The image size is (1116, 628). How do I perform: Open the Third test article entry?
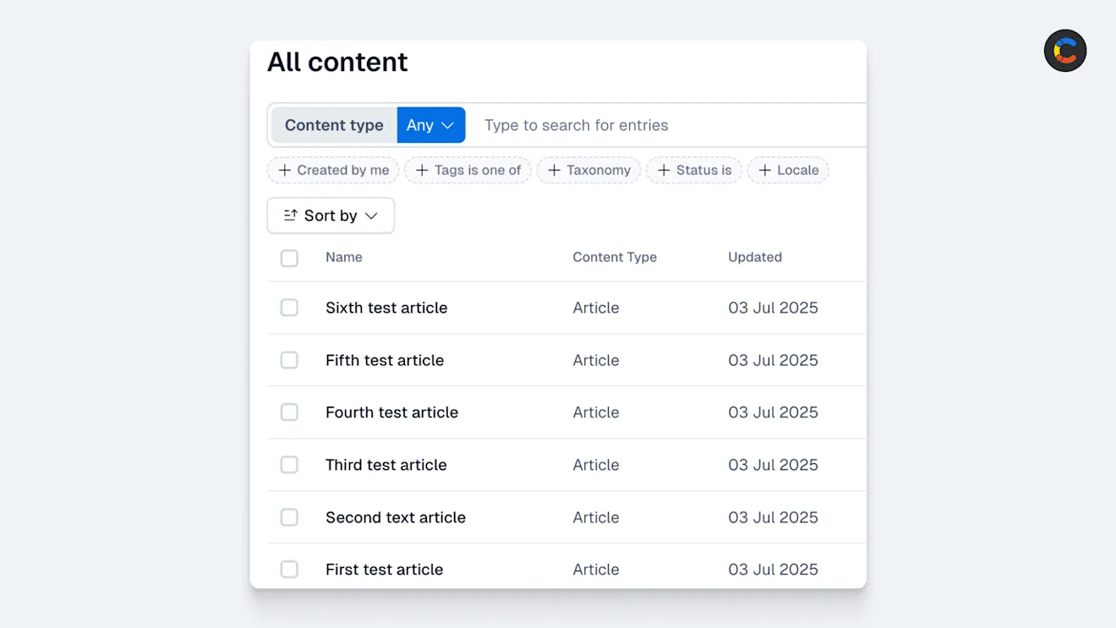click(386, 464)
